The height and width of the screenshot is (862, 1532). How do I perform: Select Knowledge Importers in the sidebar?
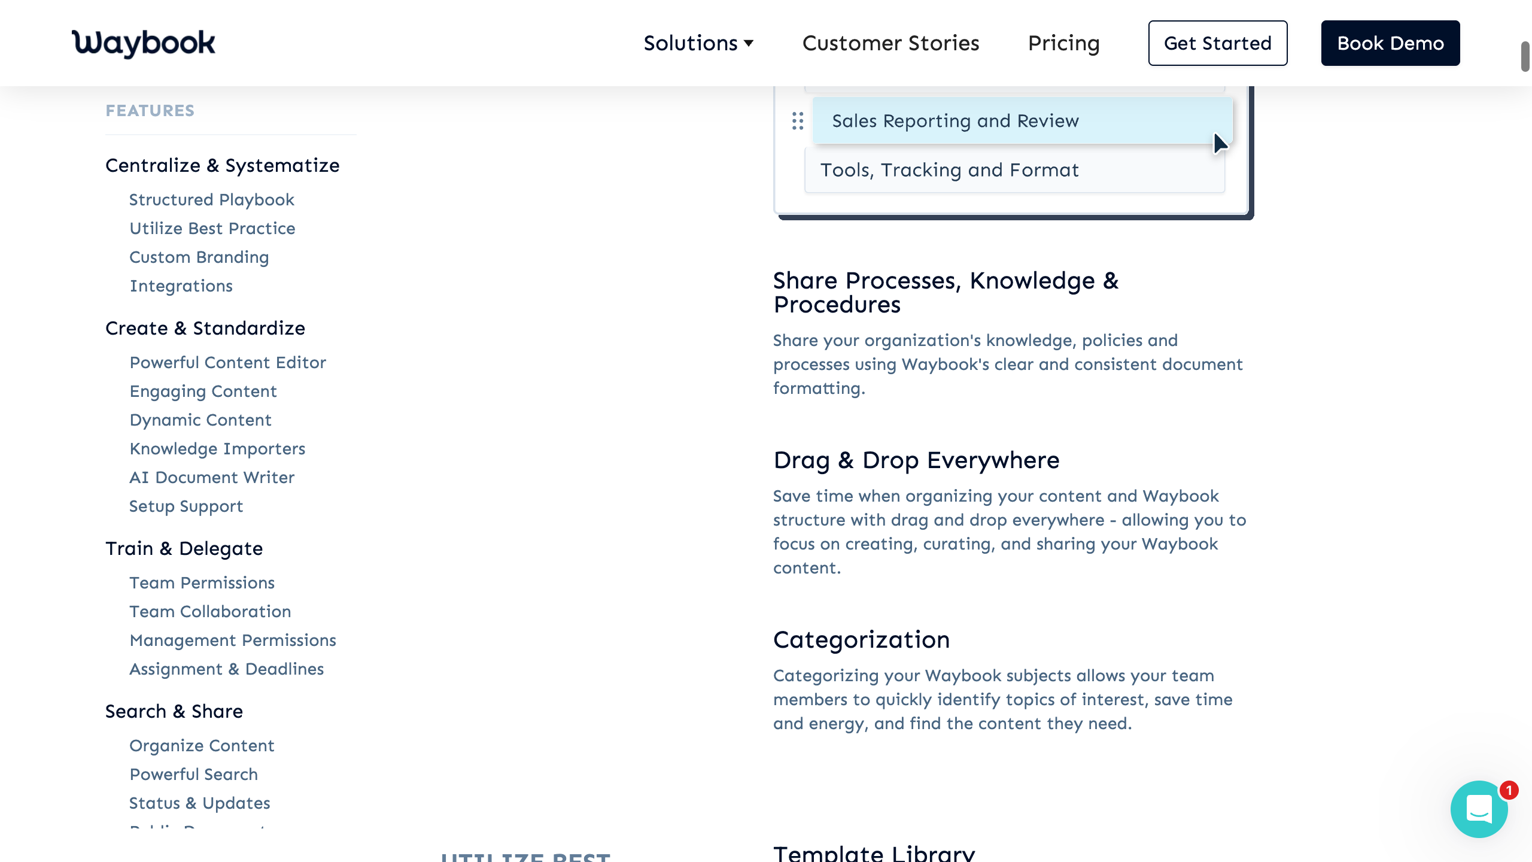[x=217, y=448]
